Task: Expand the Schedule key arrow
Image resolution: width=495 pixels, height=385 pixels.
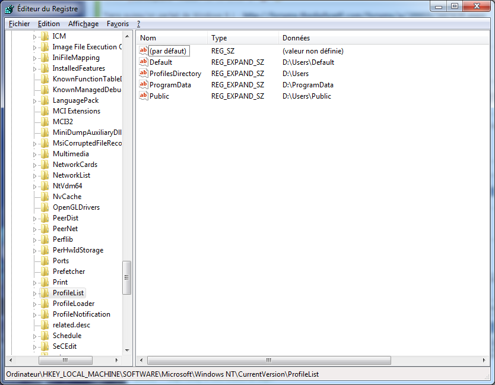Action: click(x=34, y=336)
